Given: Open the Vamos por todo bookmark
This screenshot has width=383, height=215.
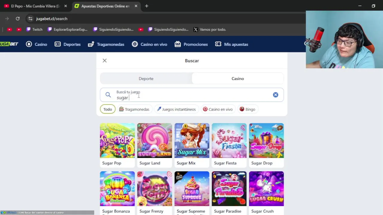Looking at the screenshot, I should click(209, 30).
